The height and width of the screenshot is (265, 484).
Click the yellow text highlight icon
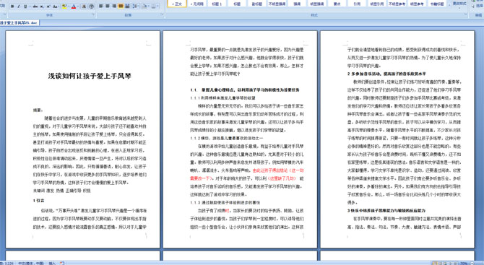tap(64, 6)
